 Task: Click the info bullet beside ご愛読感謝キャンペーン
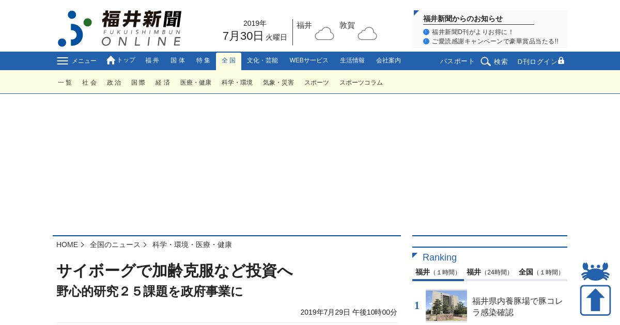[426, 41]
